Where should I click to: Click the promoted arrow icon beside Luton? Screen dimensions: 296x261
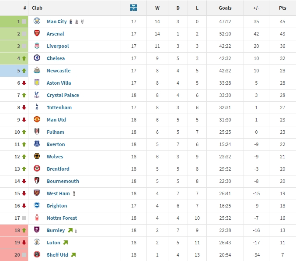[65, 243]
